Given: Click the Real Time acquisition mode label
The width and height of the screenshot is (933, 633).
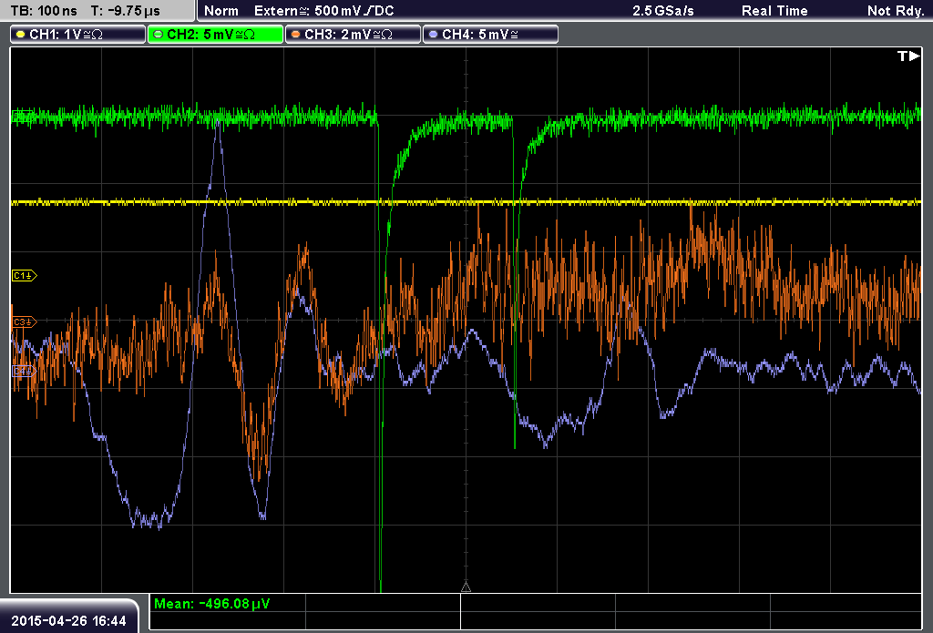Looking at the screenshot, I should (x=774, y=11).
